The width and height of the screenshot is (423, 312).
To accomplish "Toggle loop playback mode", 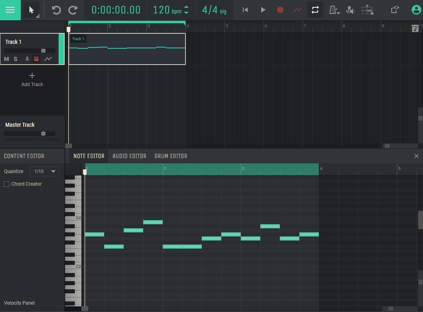I will pyautogui.click(x=315, y=10).
